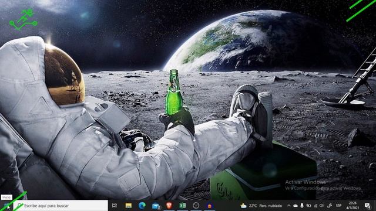Click the microphone tray icon
The width and height of the screenshot is (376, 211).
point(302,206)
